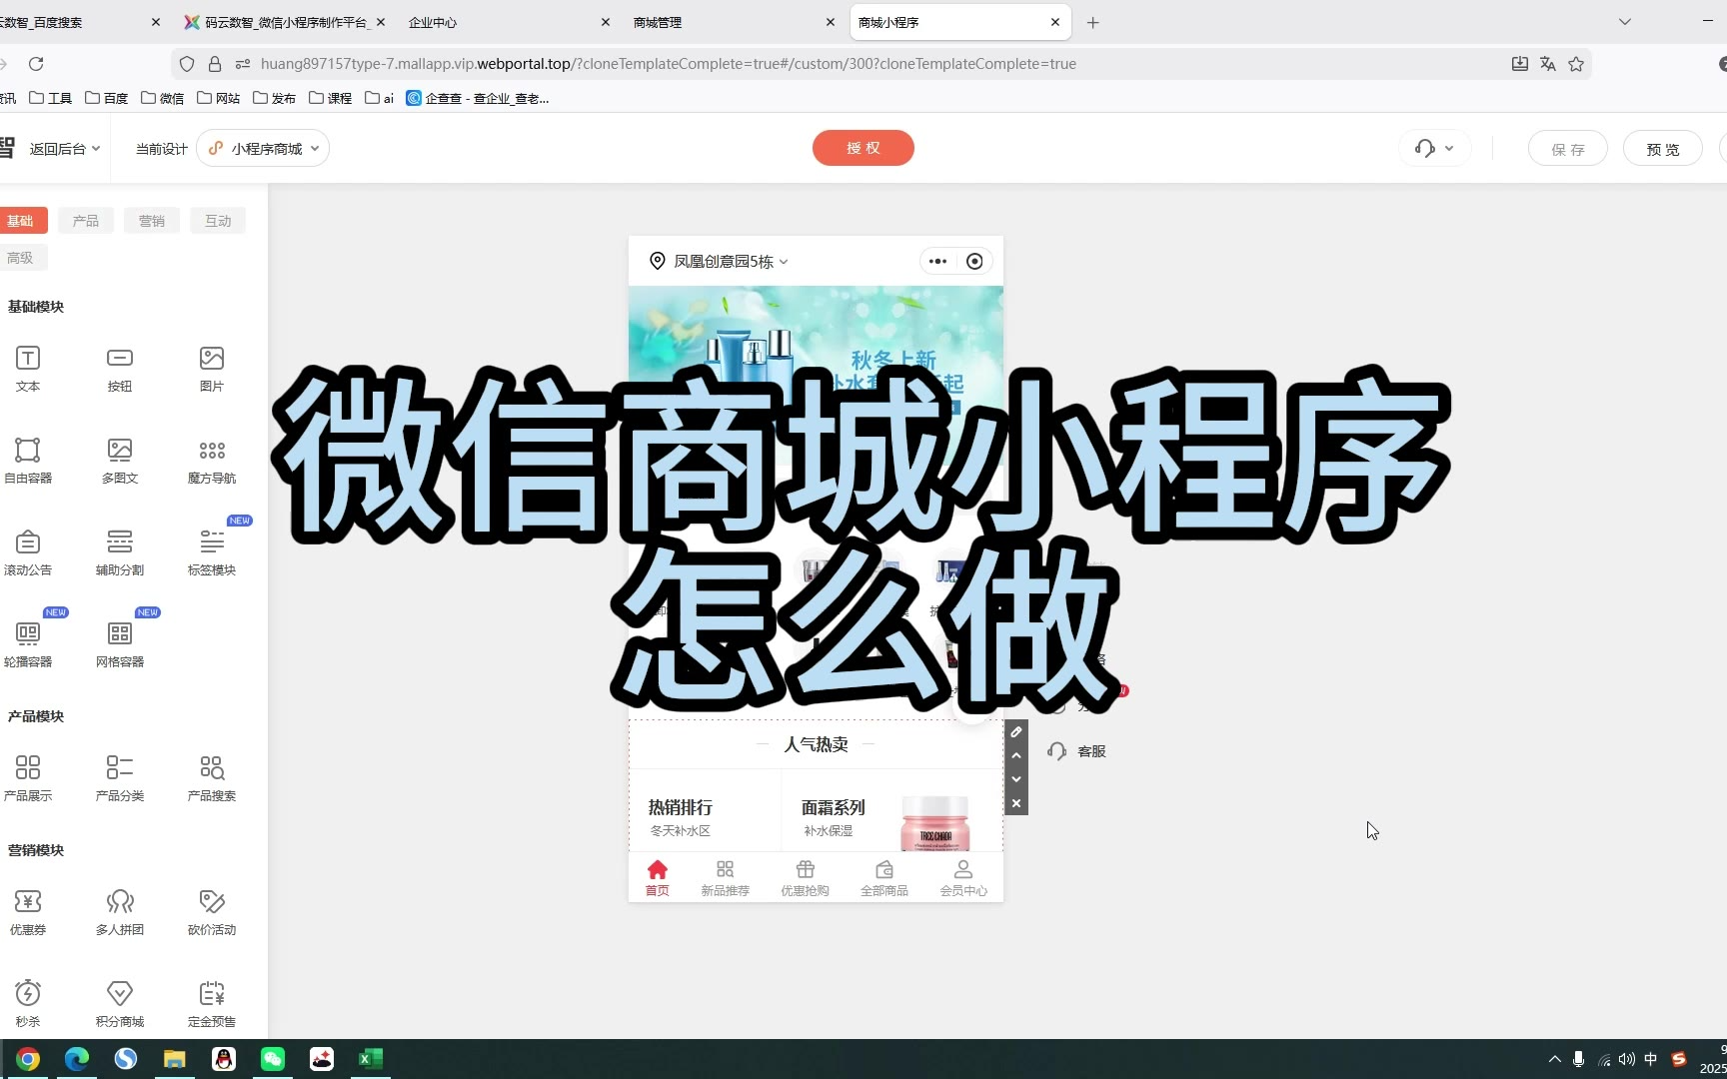Insert the 砍价活动 bargain module
The width and height of the screenshot is (1727, 1079).
tap(212, 912)
